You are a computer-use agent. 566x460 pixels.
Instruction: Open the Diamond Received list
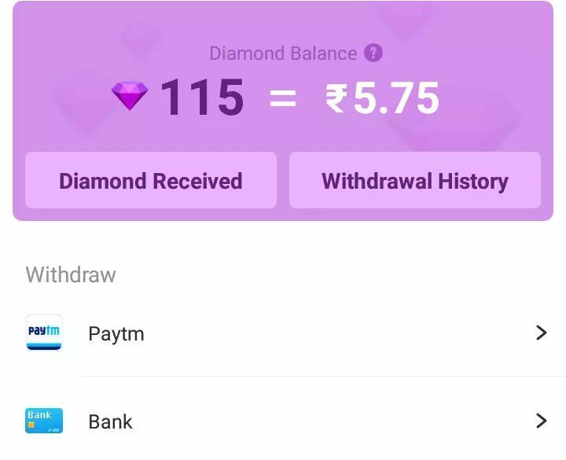tap(151, 181)
